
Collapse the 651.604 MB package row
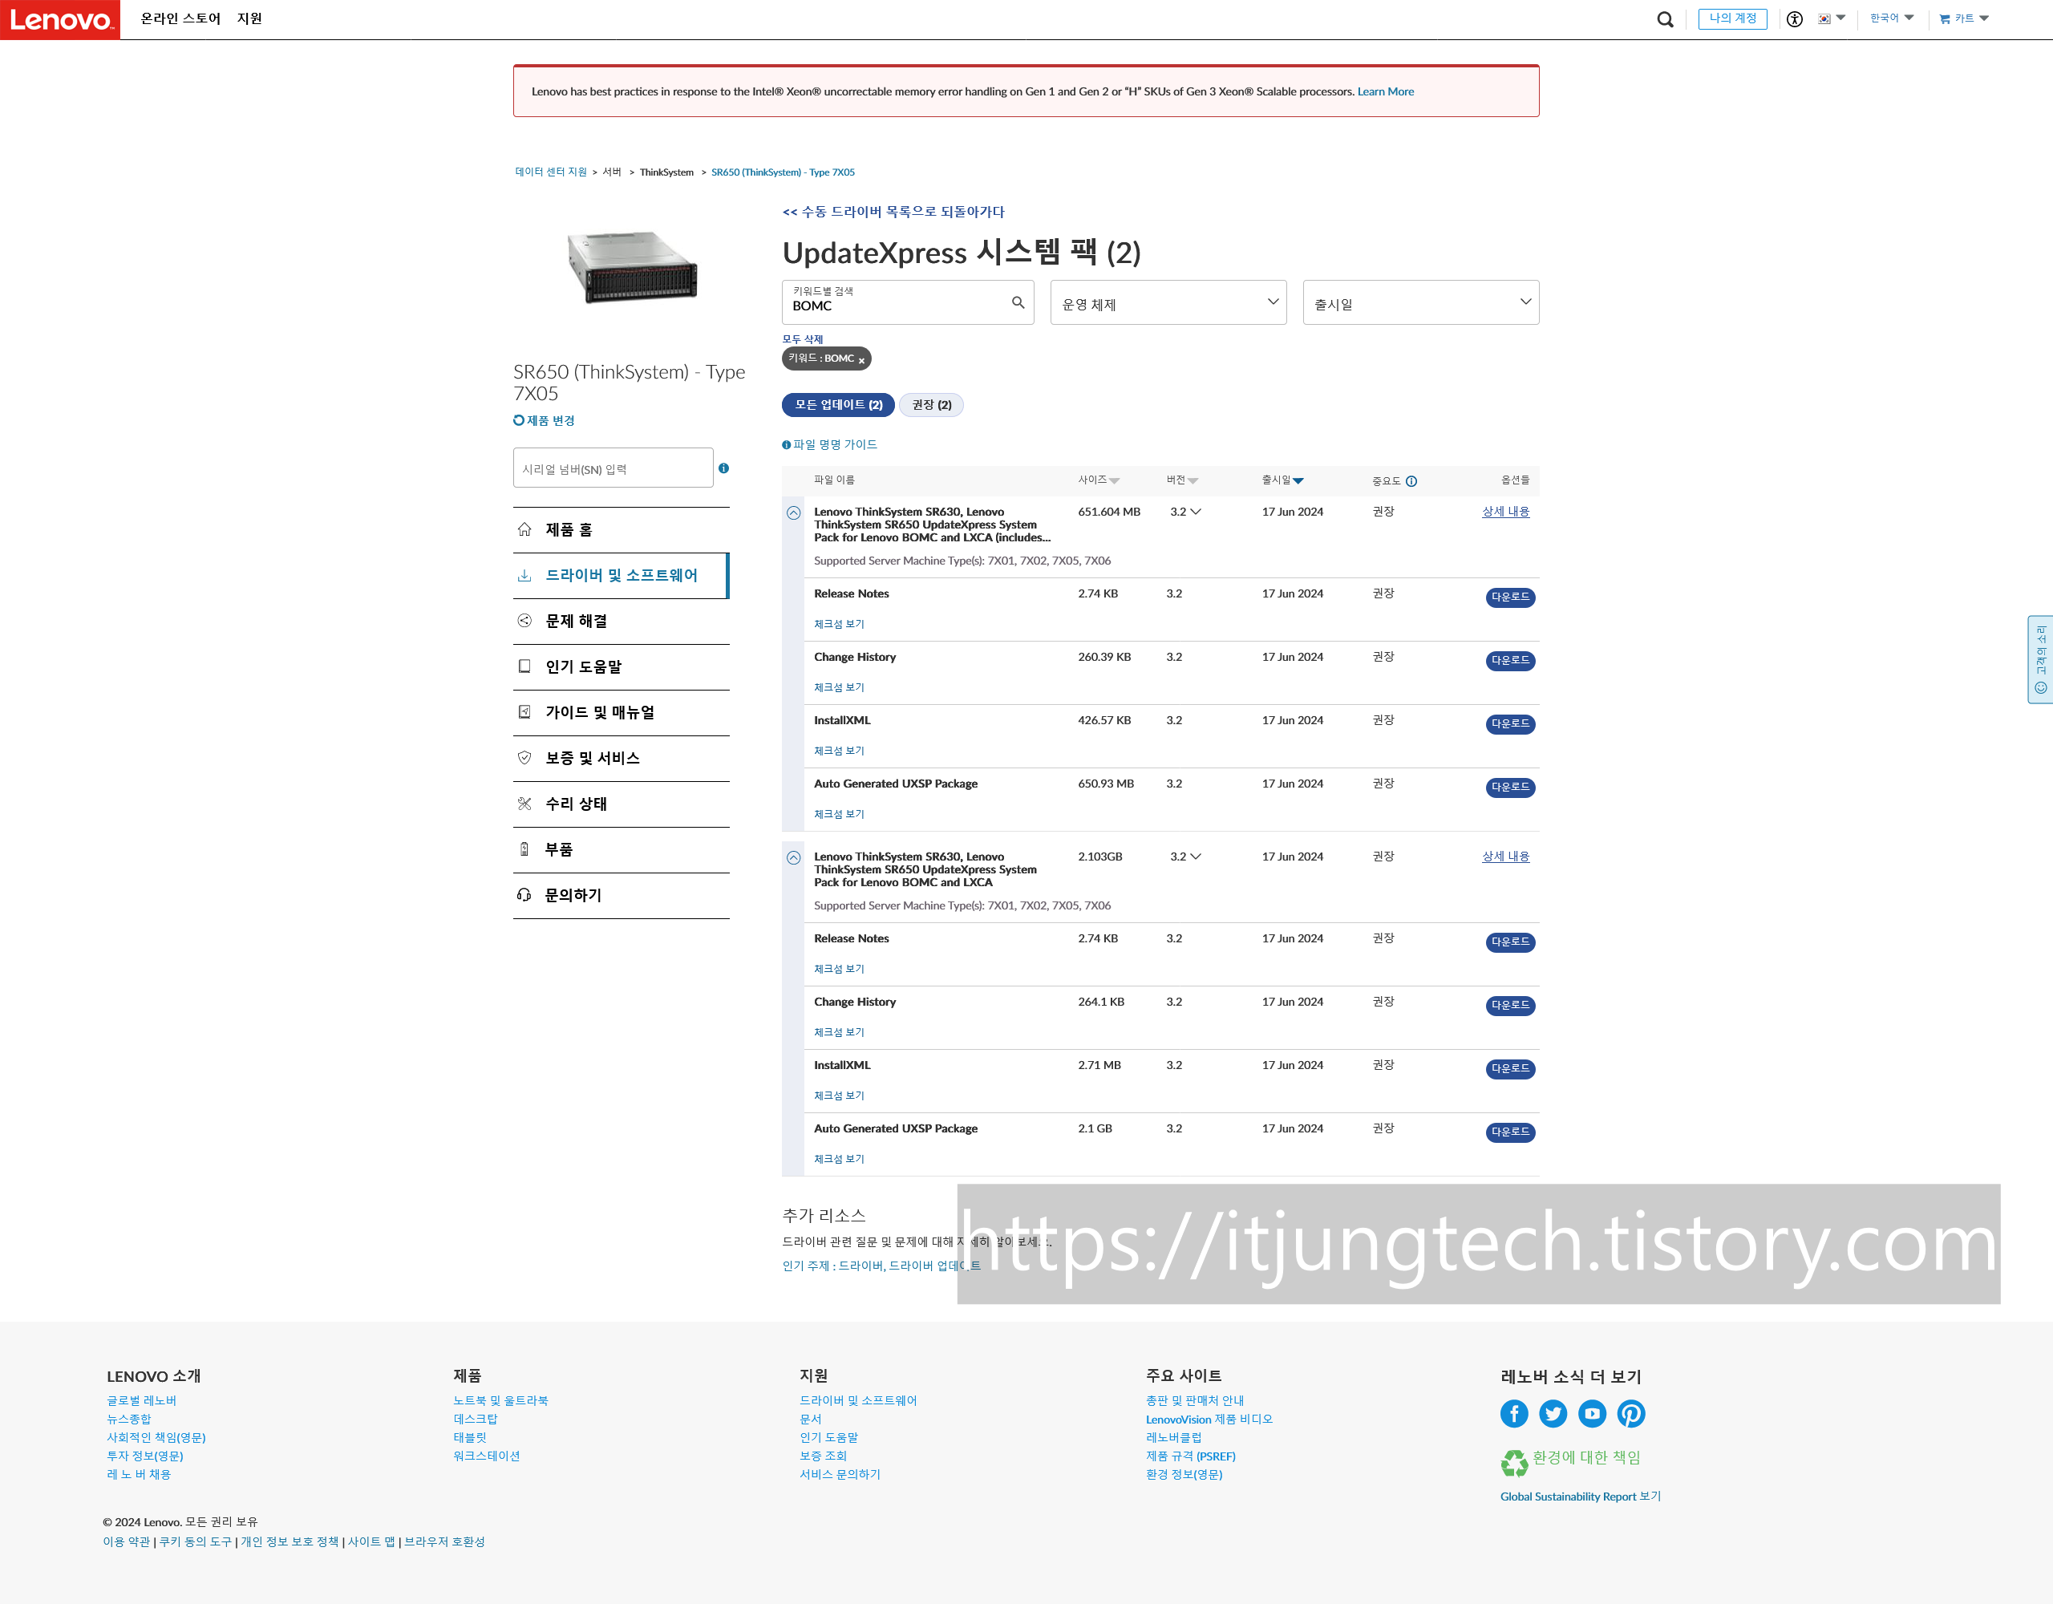click(793, 513)
